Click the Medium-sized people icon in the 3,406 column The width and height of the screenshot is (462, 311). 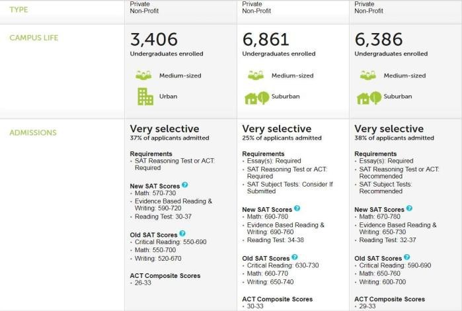[143, 75]
